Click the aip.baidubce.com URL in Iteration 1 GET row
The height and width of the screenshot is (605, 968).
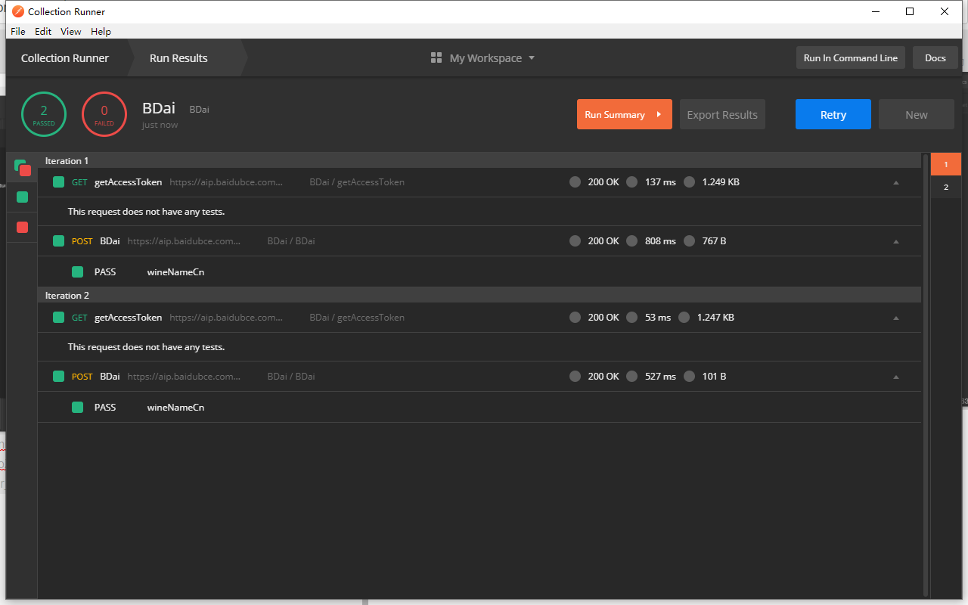[226, 182]
